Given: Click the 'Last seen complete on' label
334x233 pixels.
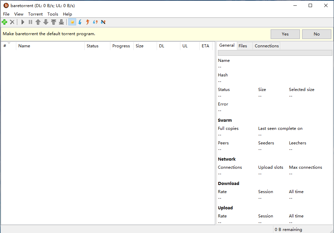Looking at the screenshot, I should click(280, 128).
